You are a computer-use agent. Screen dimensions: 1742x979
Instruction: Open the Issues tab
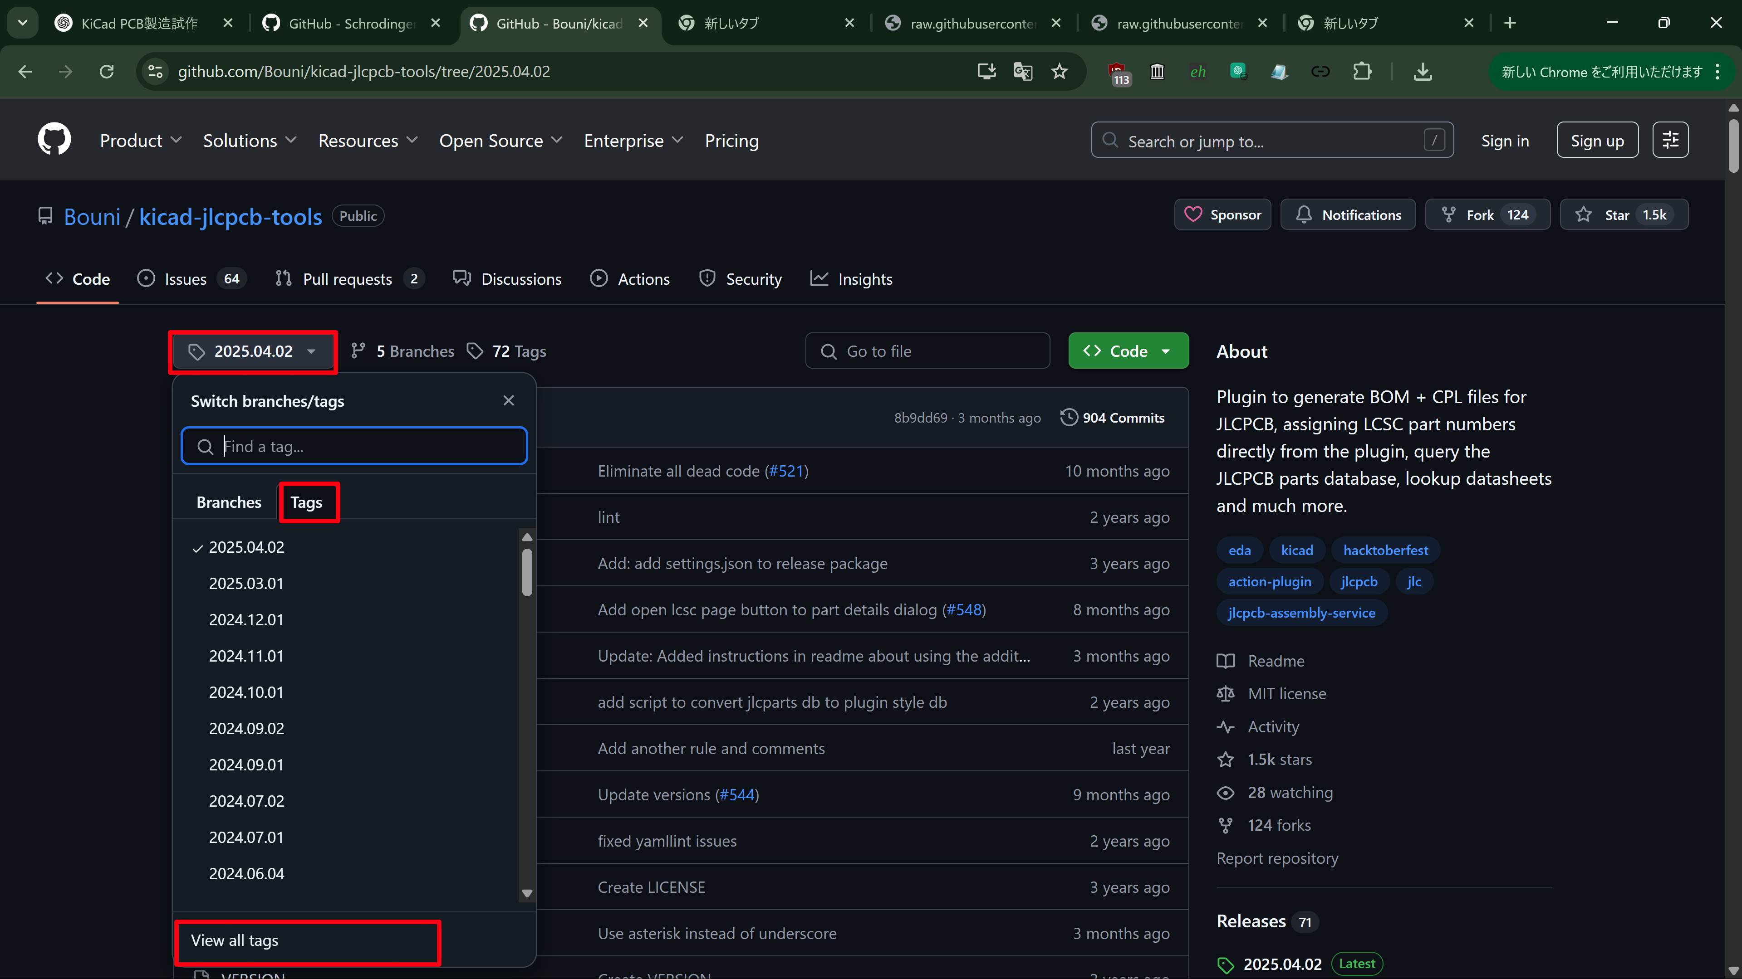tap(192, 279)
